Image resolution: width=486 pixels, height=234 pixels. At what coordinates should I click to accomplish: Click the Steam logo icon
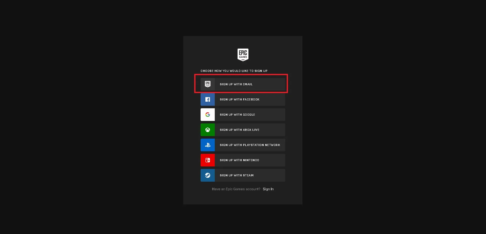[207, 175]
